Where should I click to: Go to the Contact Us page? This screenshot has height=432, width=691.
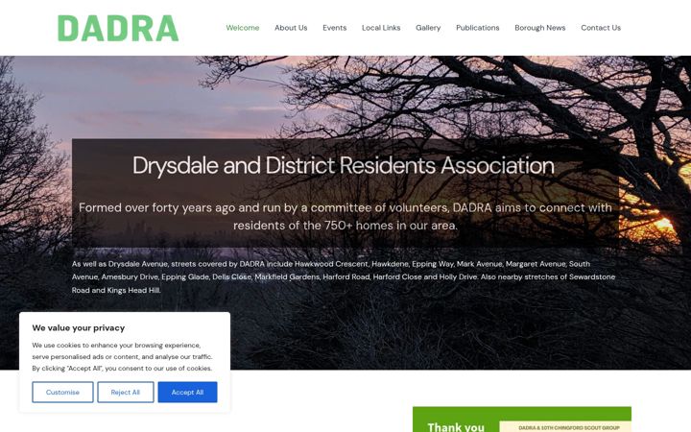tap(601, 28)
